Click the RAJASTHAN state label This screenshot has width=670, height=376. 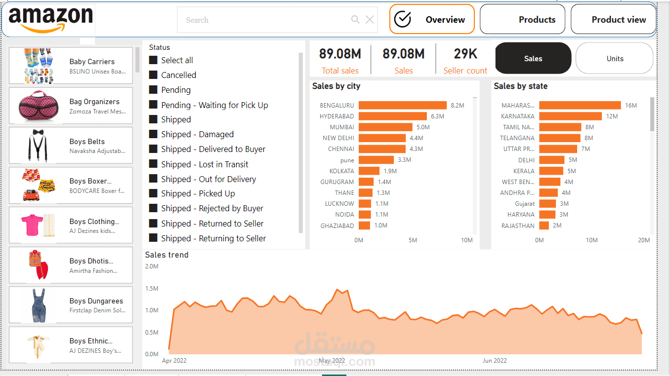[518, 226]
